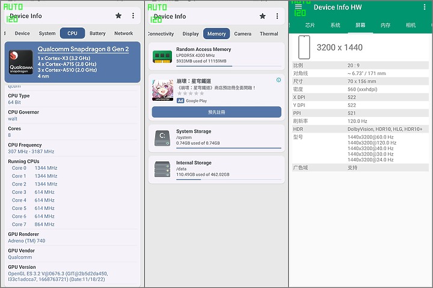Tap the RAM usage progress bar

coord(229,66)
